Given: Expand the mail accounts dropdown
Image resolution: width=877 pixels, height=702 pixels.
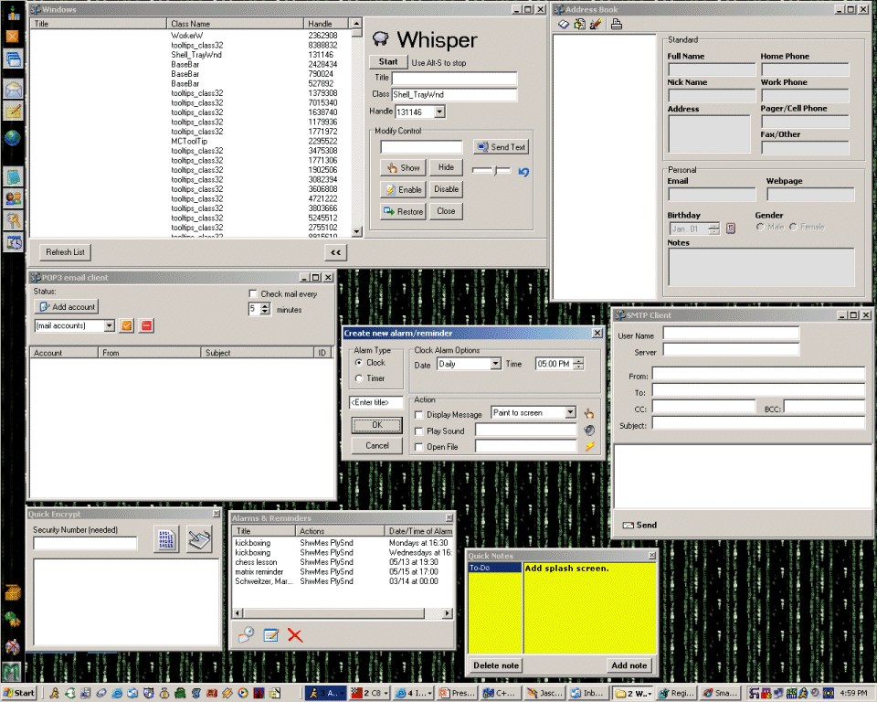Looking at the screenshot, I should 109,325.
